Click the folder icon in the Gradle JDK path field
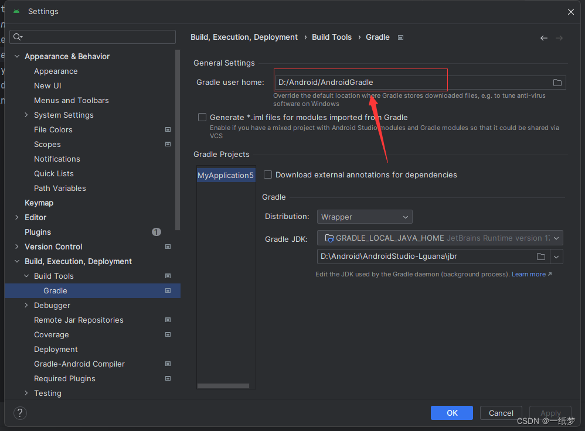The height and width of the screenshot is (431, 585). click(x=540, y=256)
